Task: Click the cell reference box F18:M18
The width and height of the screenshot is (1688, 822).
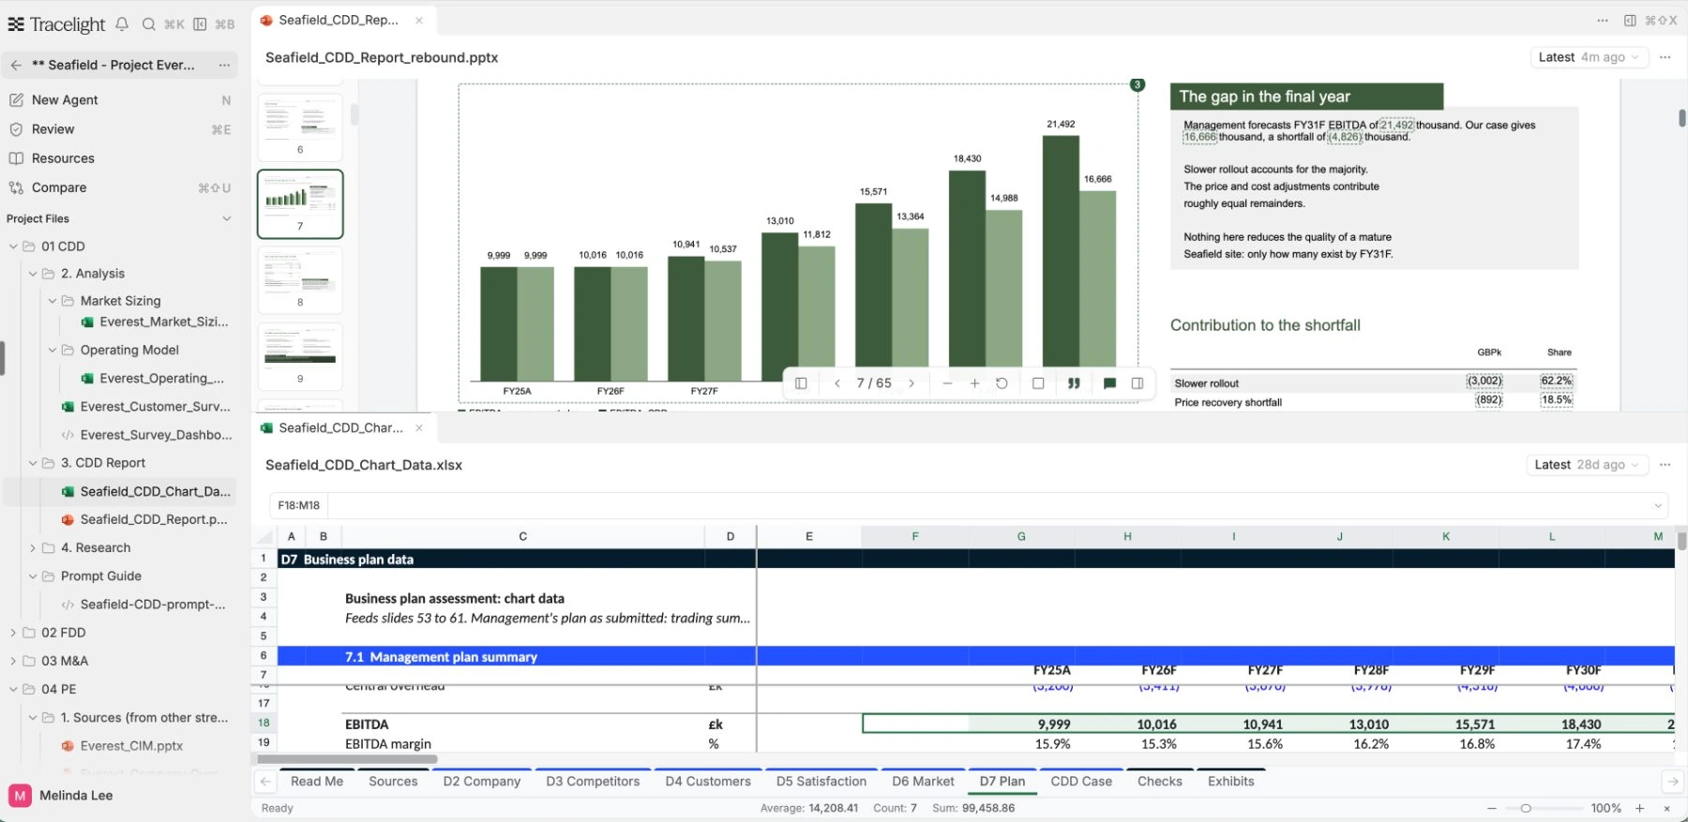Action: [x=299, y=505]
